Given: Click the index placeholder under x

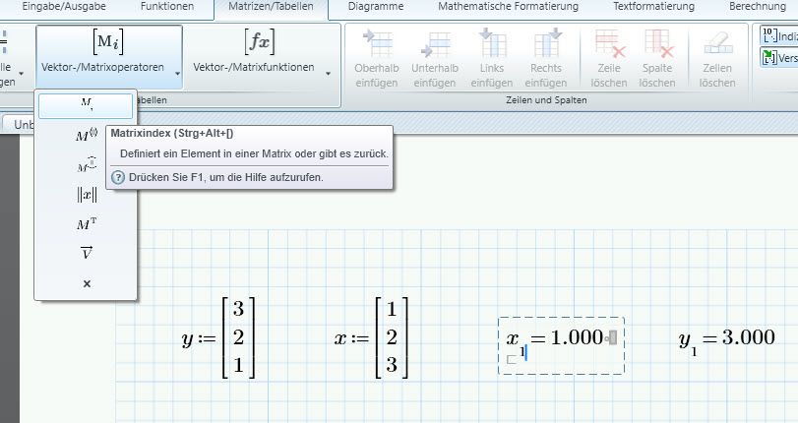Looking at the screenshot, I should pos(511,360).
